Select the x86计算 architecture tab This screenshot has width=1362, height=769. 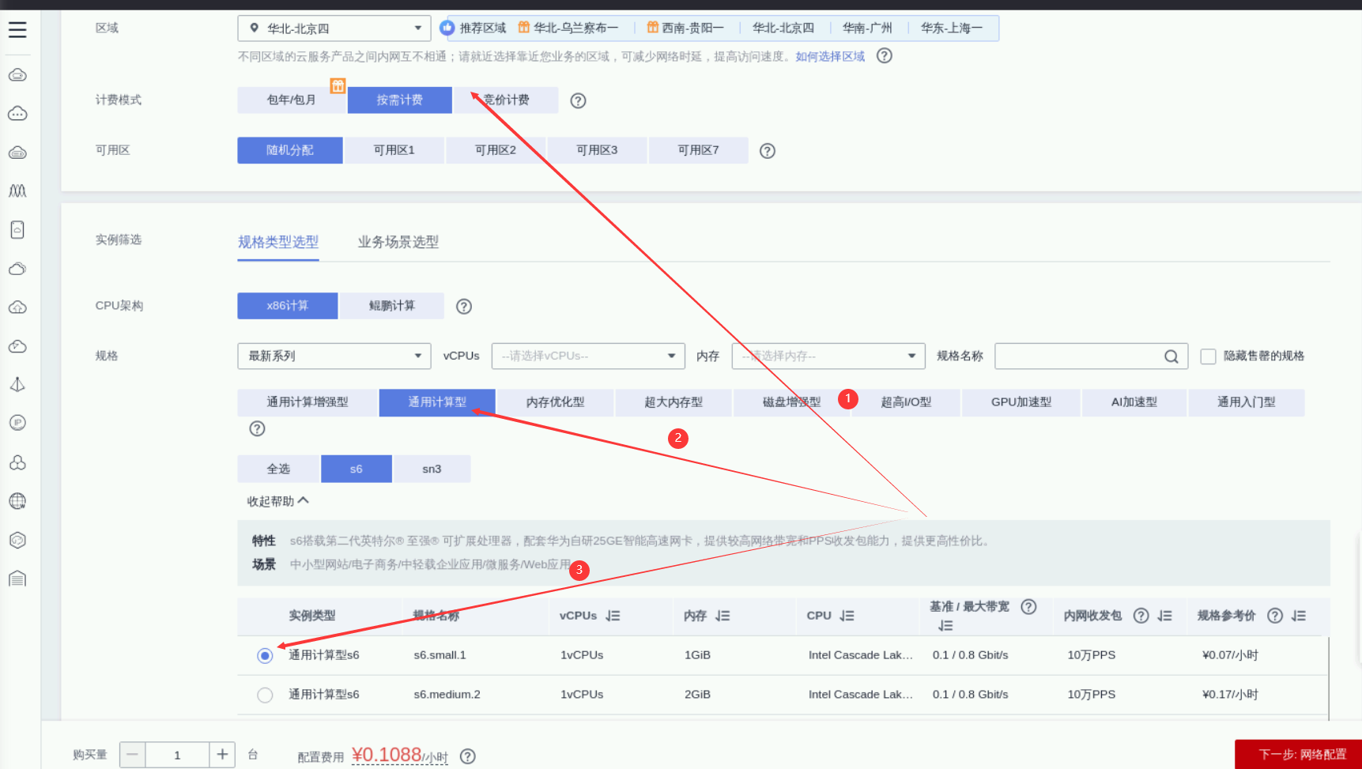click(x=288, y=306)
